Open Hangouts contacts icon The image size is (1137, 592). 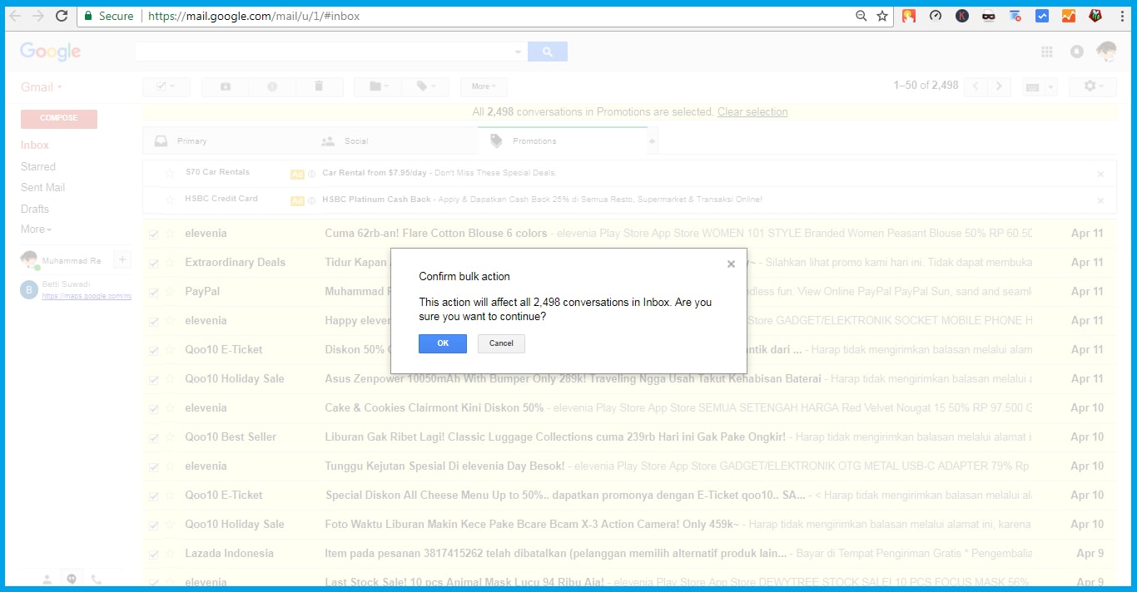[47, 580]
